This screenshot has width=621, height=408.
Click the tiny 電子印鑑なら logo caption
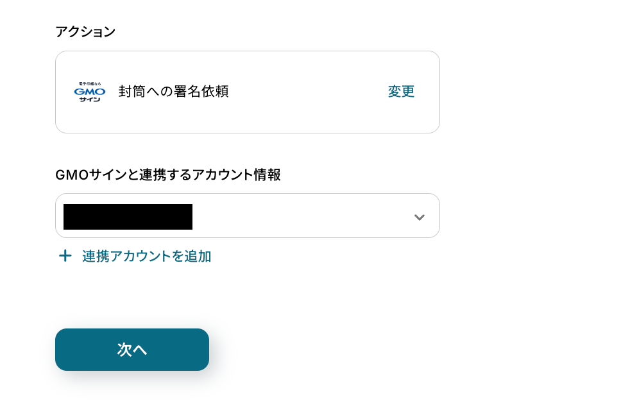point(90,83)
